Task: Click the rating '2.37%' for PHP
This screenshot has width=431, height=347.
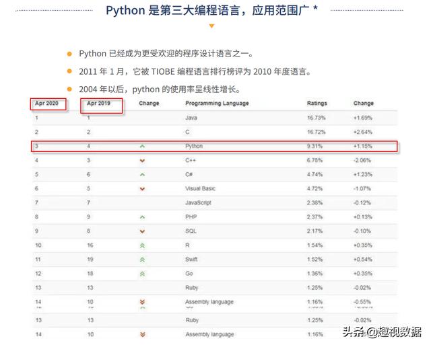Action: [314, 217]
